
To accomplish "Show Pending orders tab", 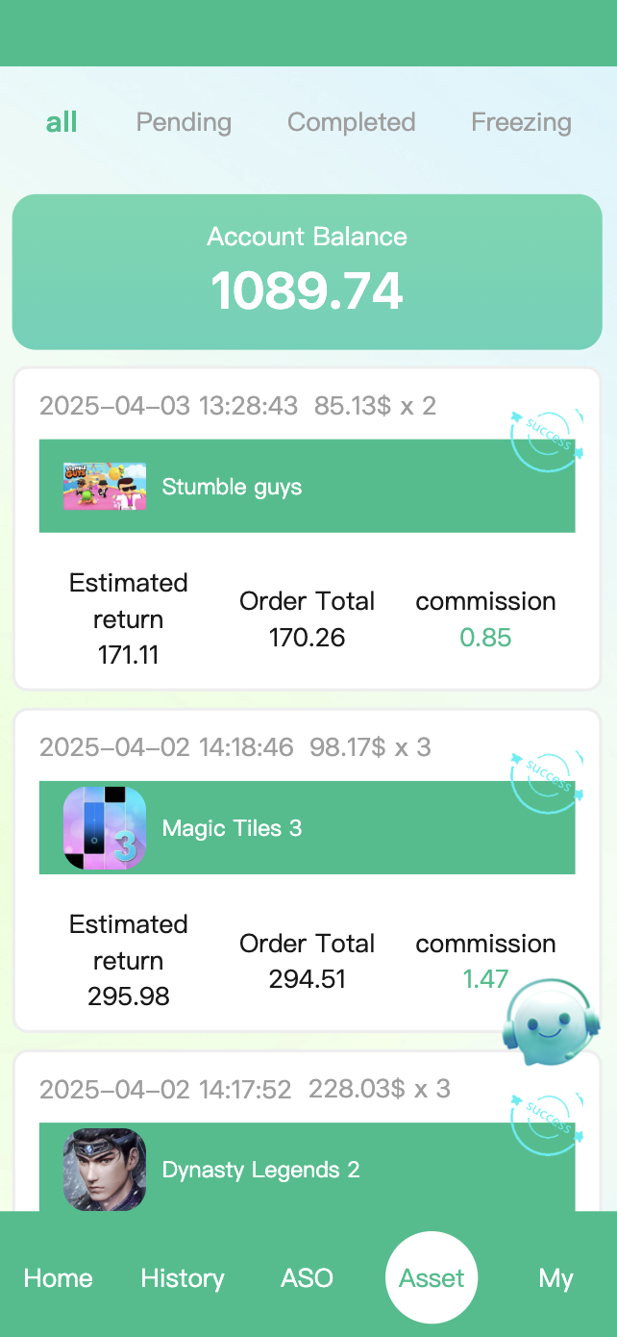I will (184, 122).
